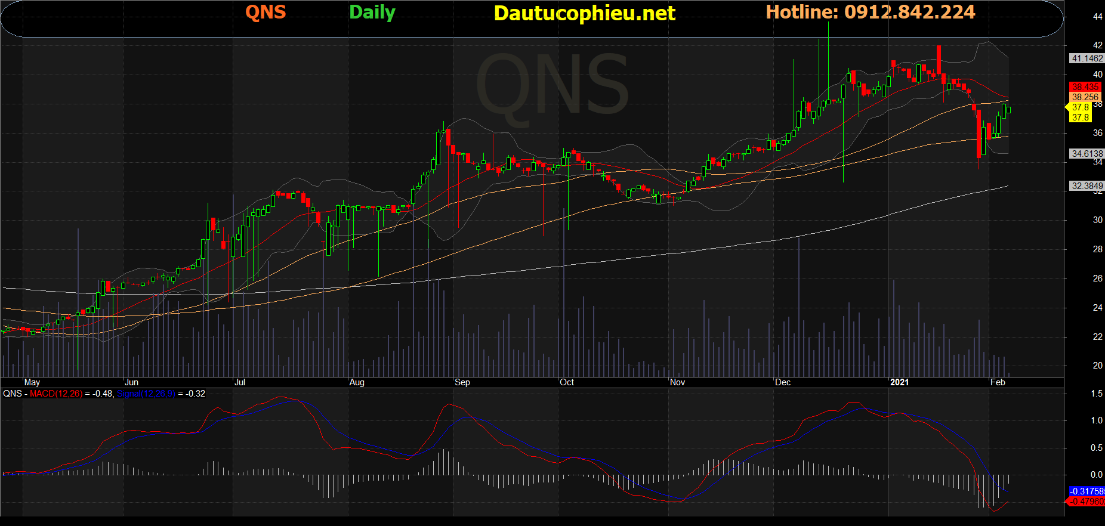Viewport: 1105px width, 526px height.
Task: Click the Sep label on time axis
Action: tap(462, 382)
